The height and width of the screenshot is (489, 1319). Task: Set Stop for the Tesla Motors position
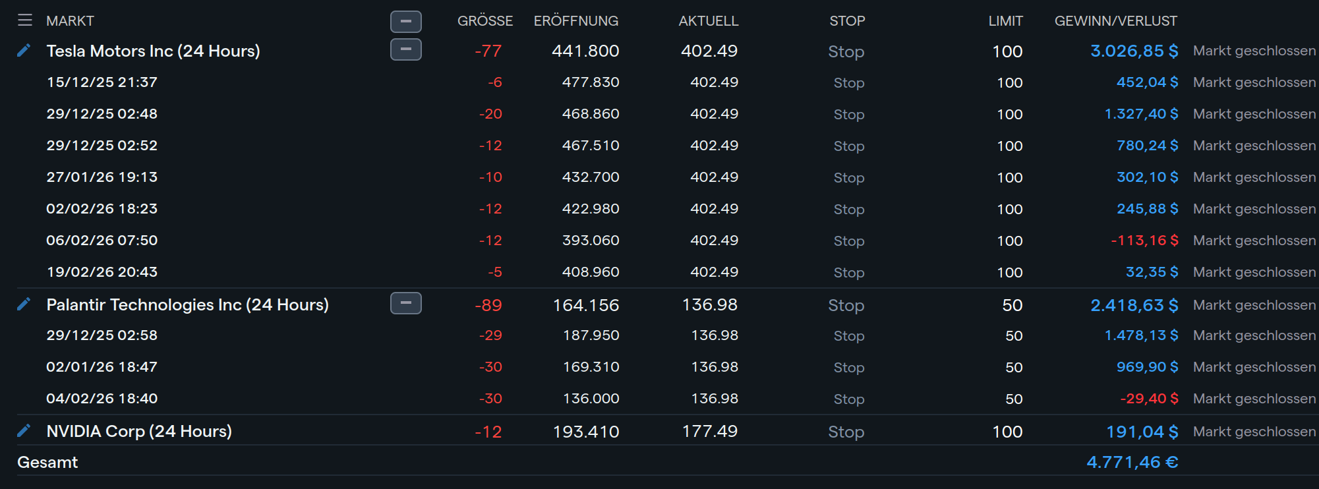point(846,51)
